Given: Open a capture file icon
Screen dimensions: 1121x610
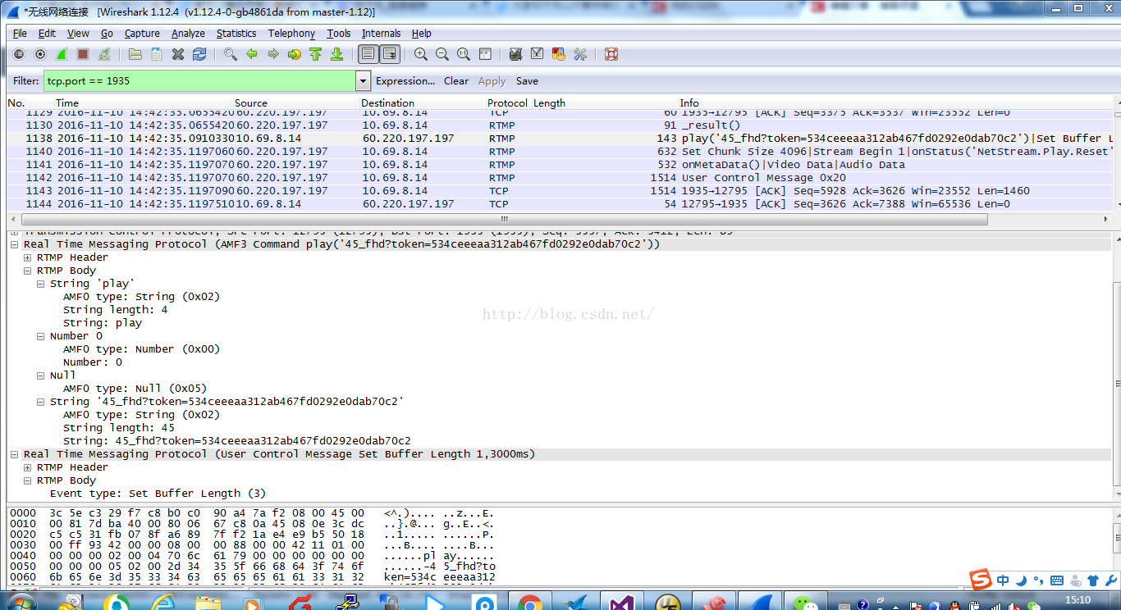Looking at the screenshot, I should [135, 55].
